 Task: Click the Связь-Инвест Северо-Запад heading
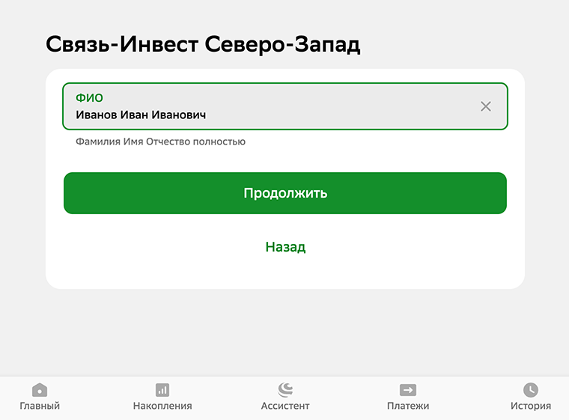coord(203,45)
